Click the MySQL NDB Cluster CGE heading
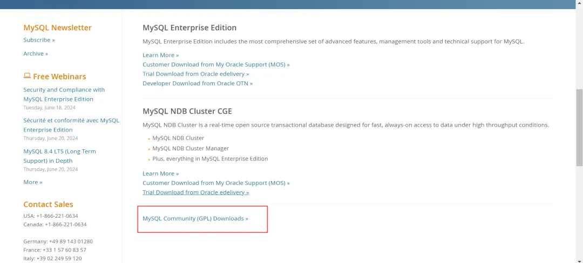The height and width of the screenshot is (263, 583). pos(187,111)
